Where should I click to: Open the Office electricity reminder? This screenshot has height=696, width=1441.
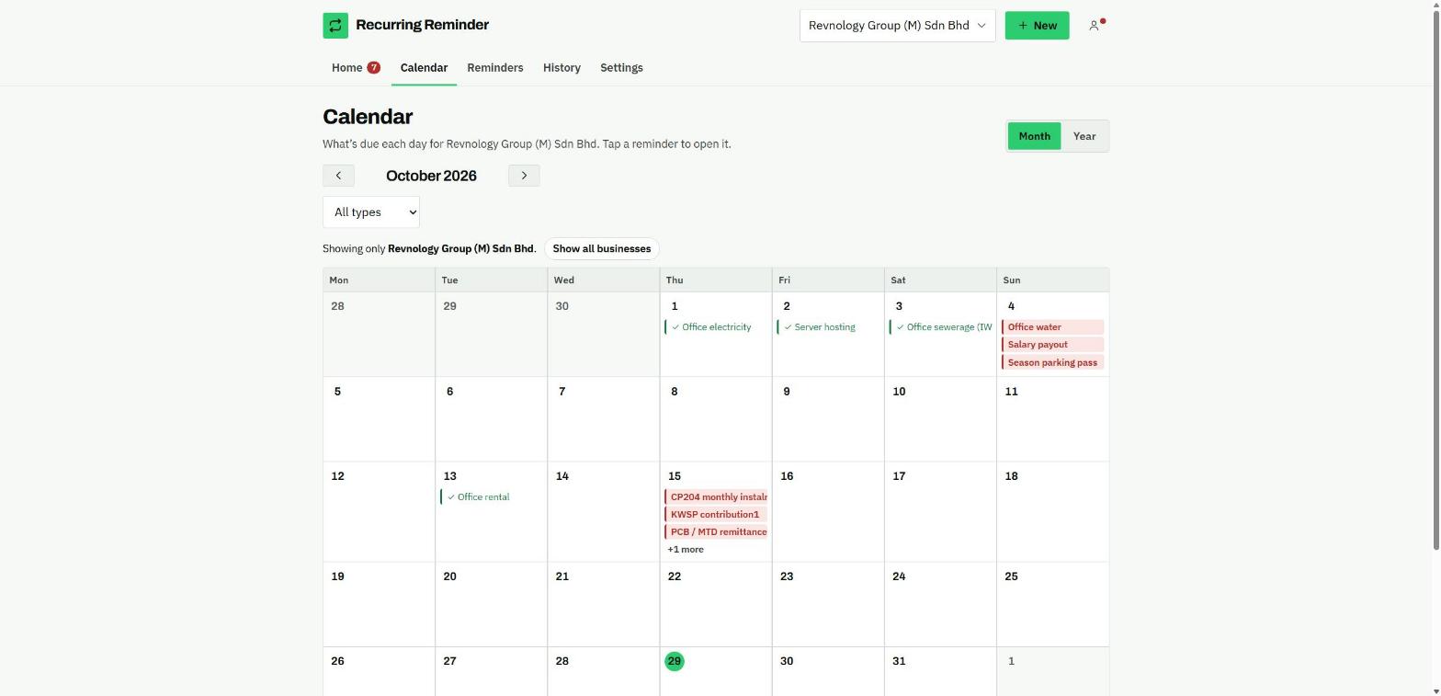click(x=715, y=327)
